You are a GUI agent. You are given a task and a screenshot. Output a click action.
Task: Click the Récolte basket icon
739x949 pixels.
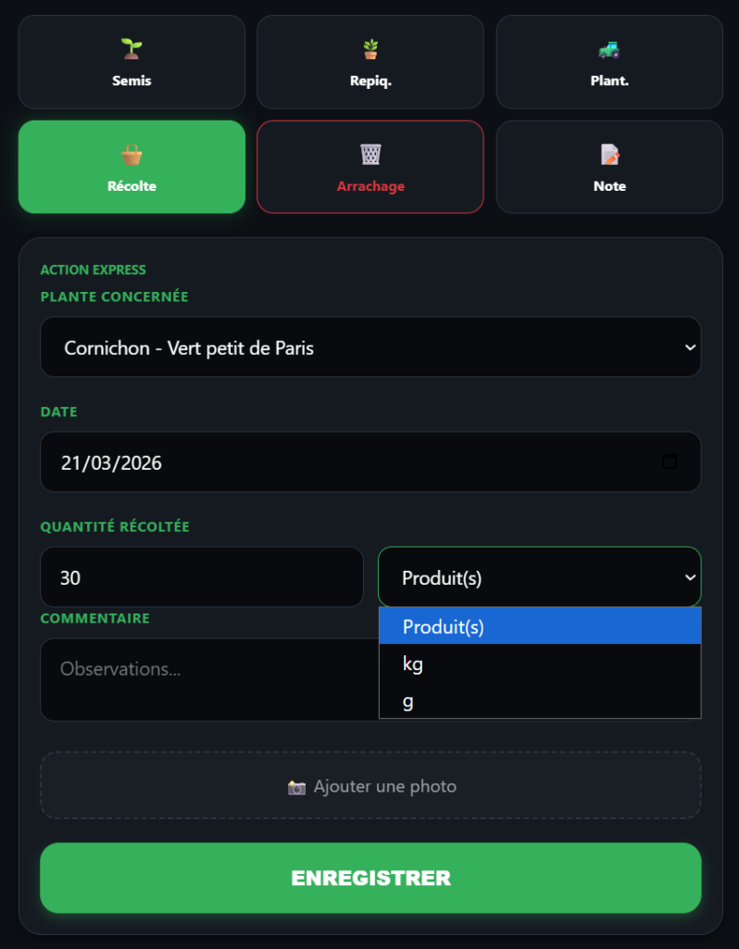(x=132, y=154)
